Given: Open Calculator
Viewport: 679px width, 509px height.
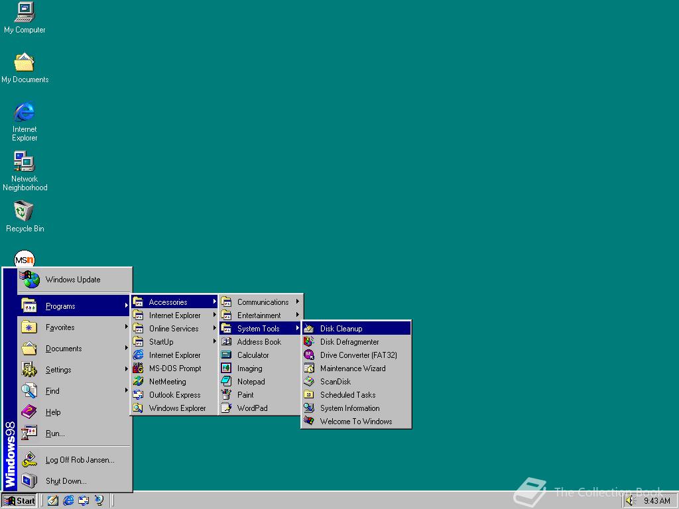Looking at the screenshot, I should coord(260,355).
